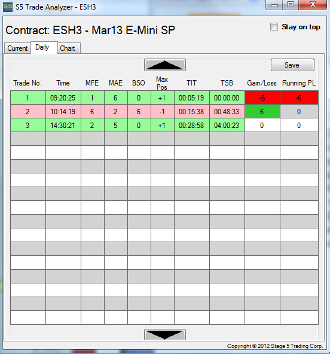
Task: Click TSB value 00:00:00
Action: (x=227, y=97)
